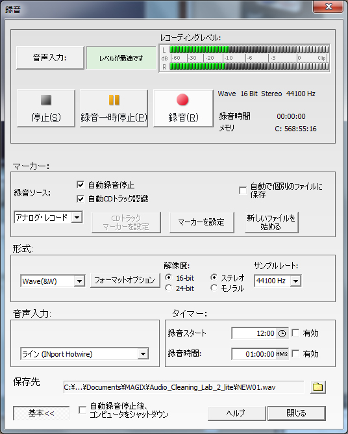348x434 pixels.
Task: Close the recording dialog with the X button
Action: (328, 6)
